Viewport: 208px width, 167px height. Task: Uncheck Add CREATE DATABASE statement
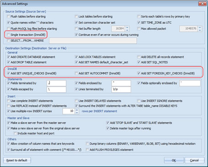[x=8, y=57]
